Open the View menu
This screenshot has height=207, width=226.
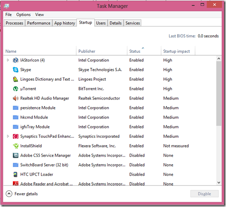point(39,15)
